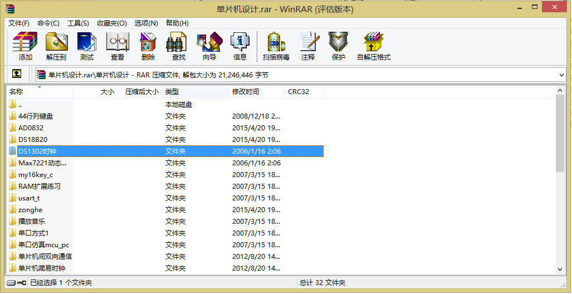Open the Favorites (收藏夹) menu

[x=111, y=23]
